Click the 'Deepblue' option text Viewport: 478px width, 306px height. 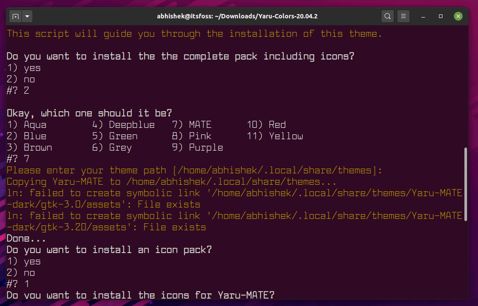tap(132, 124)
